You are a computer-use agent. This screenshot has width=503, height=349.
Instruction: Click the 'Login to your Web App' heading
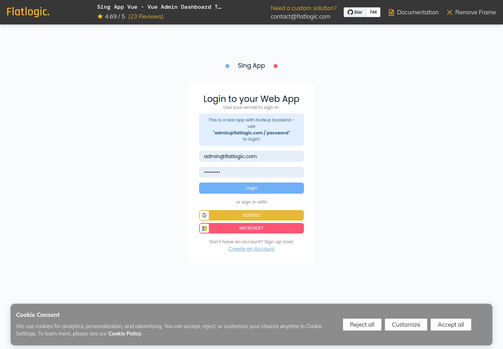tap(251, 99)
